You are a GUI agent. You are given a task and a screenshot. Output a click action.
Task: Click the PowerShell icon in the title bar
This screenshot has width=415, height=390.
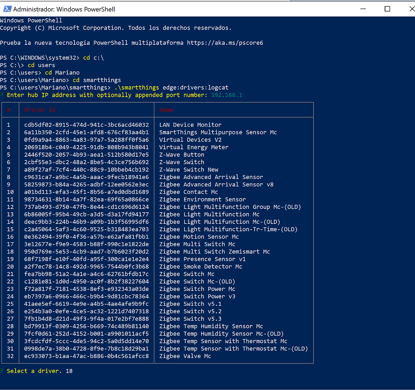pos(7,9)
